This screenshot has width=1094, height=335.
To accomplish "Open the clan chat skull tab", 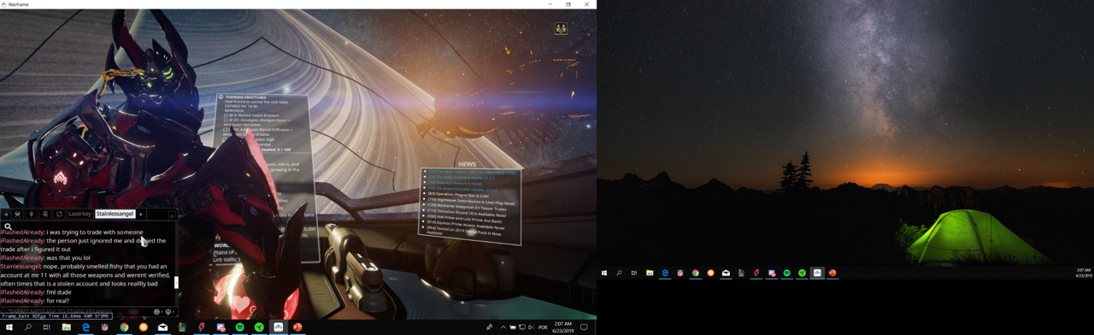I will [18, 214].
